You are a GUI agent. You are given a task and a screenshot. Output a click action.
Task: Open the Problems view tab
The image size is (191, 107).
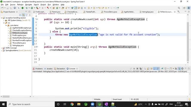pyautogui.click(x=38, y=69)
